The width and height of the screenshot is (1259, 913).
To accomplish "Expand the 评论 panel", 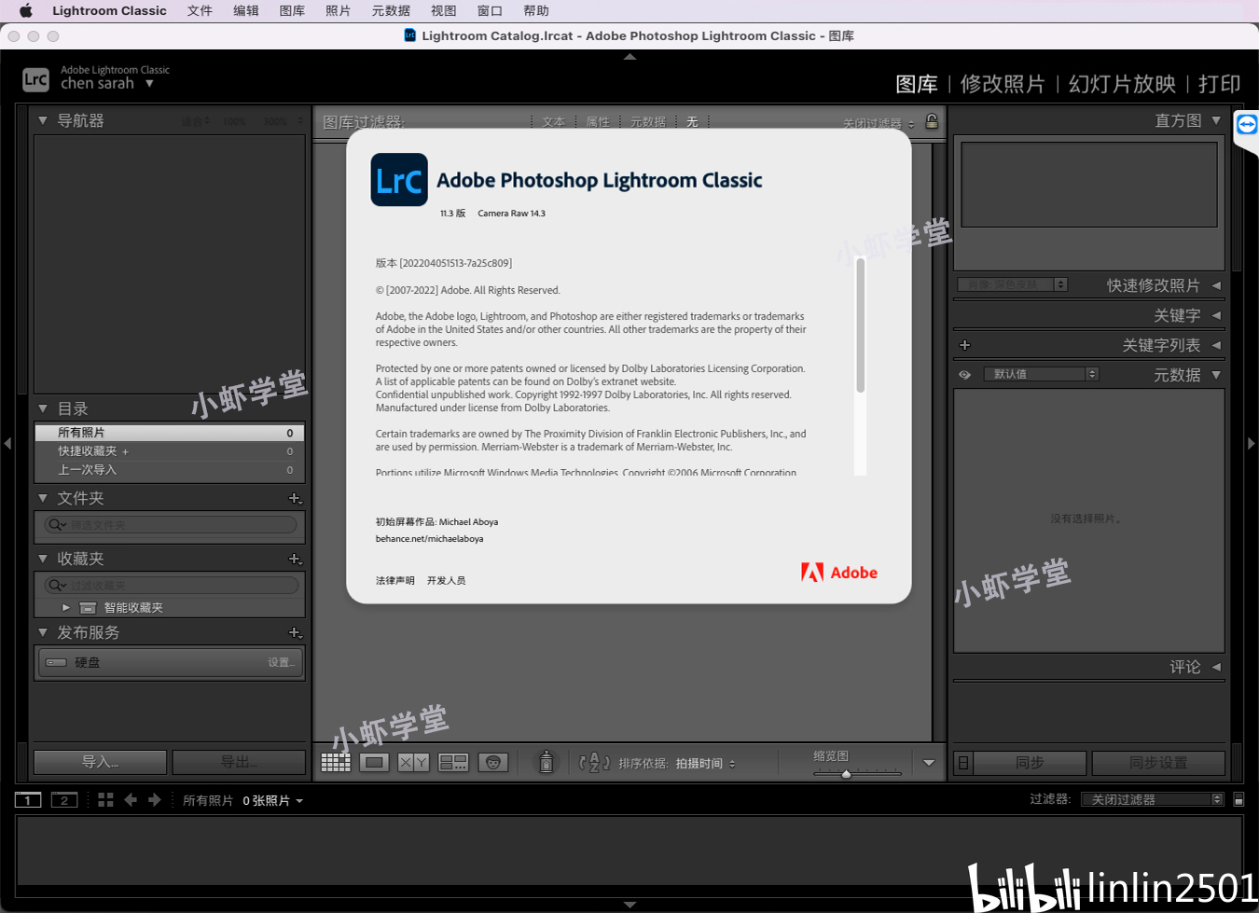I will [x=1216, y=668].
